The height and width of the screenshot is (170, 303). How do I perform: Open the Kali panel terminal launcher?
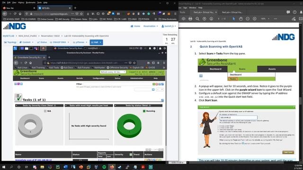point(31,48)
